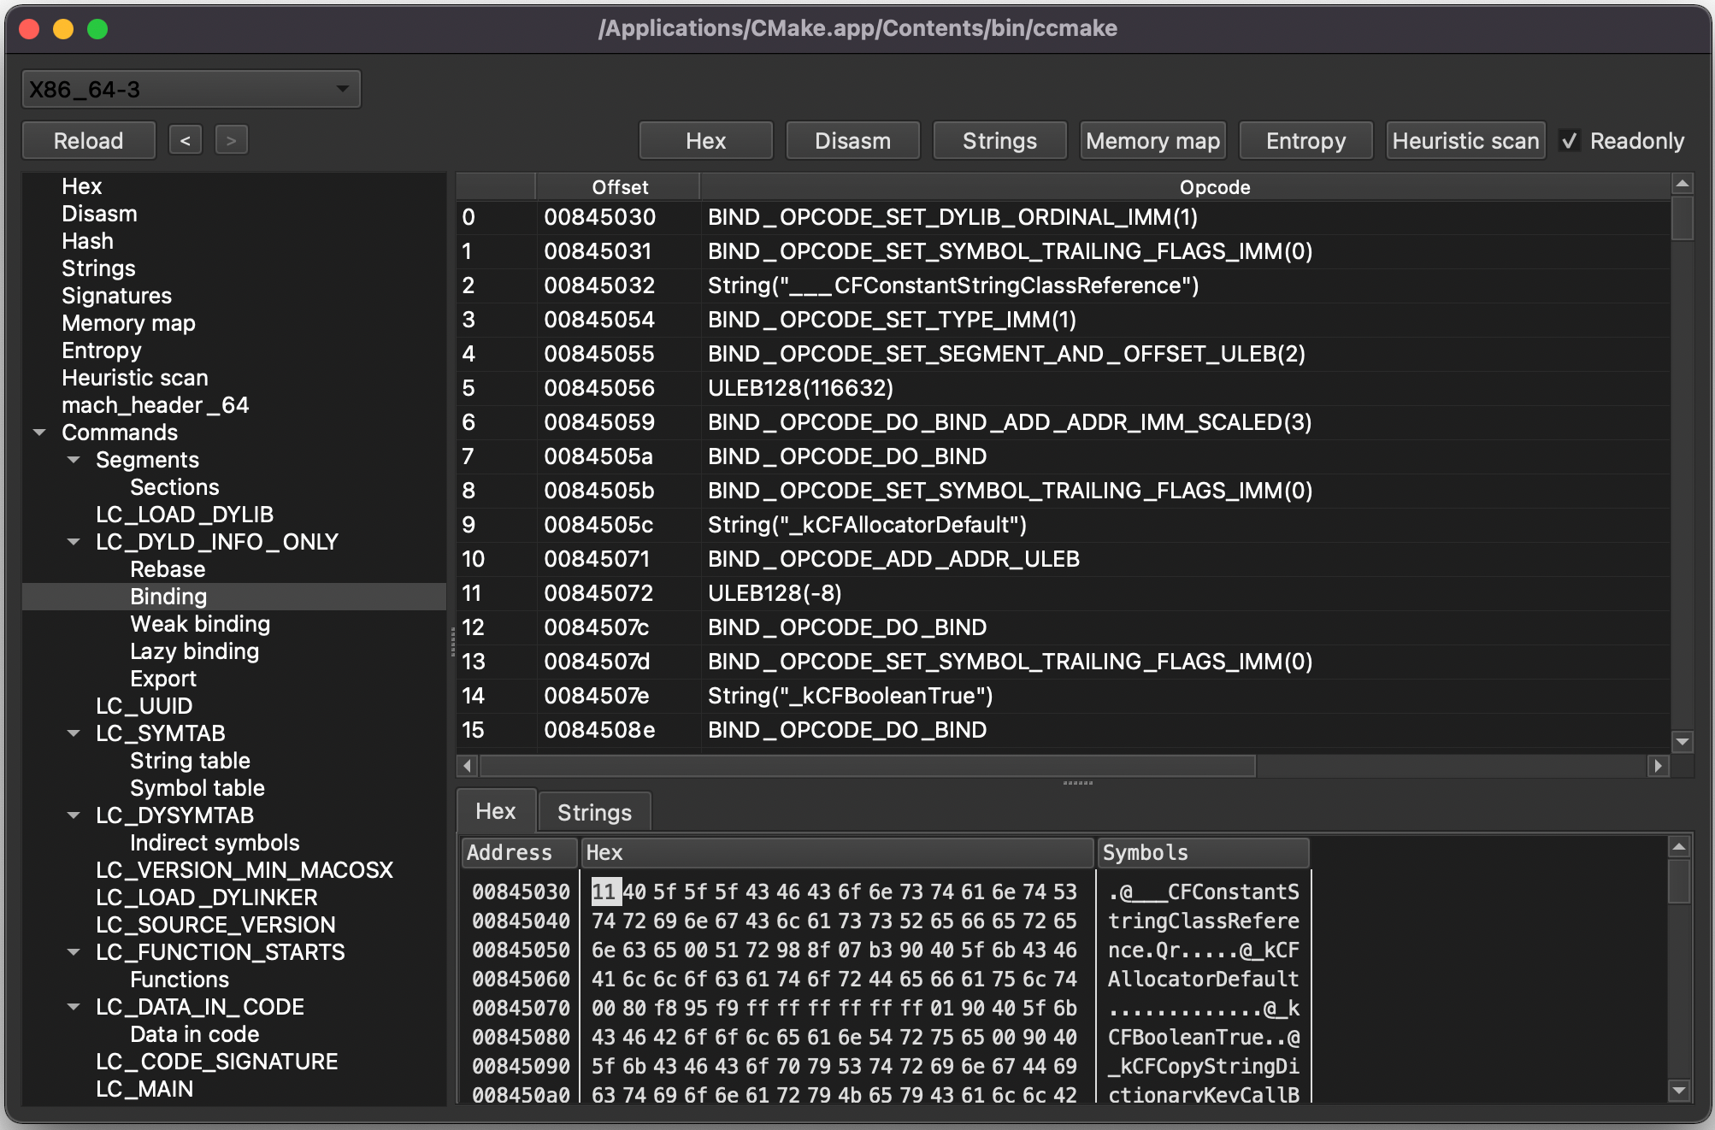Click the opcode table scroll-up arrow
Image resolution: width=1715 pixels, height=1130 pixels.
(x=1682, y=184)
